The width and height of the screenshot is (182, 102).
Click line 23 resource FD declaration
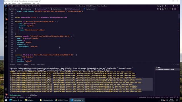(x=36, y=22)
